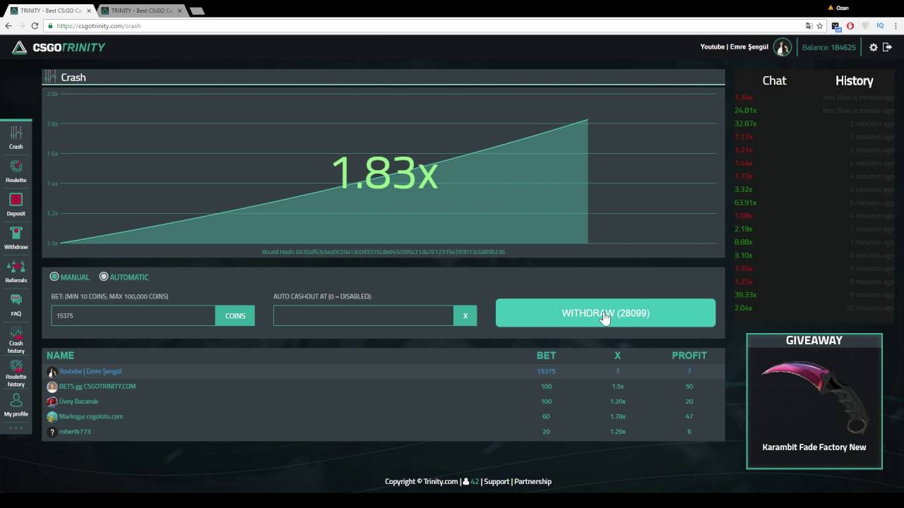This screenshot has width=904, height=508.
Task: Reload the page with refresh icon
Action: pyautogui.click(x=35, y=25)
